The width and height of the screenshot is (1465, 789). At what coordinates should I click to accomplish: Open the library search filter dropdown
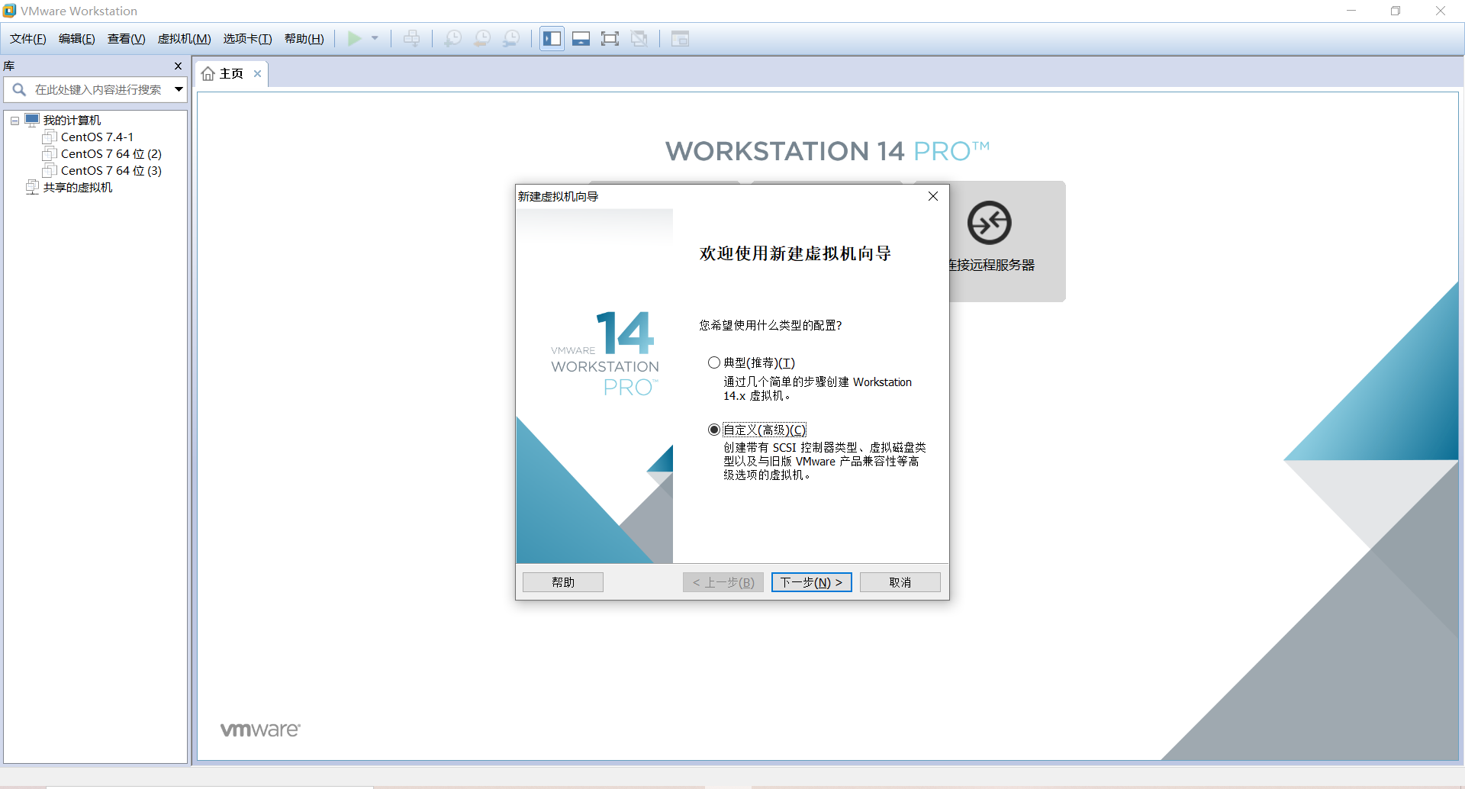coord(179,89)
